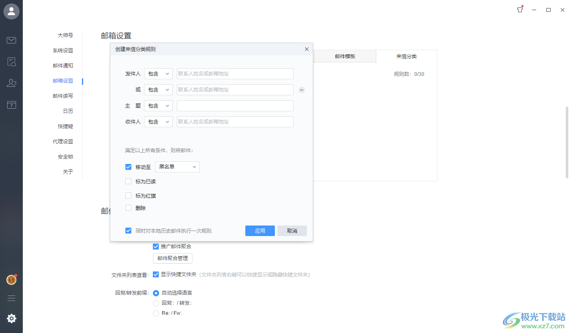Click the 发件人 contact input field
Image resolution: width=570 pixels, height=333 pixels.
235,74
